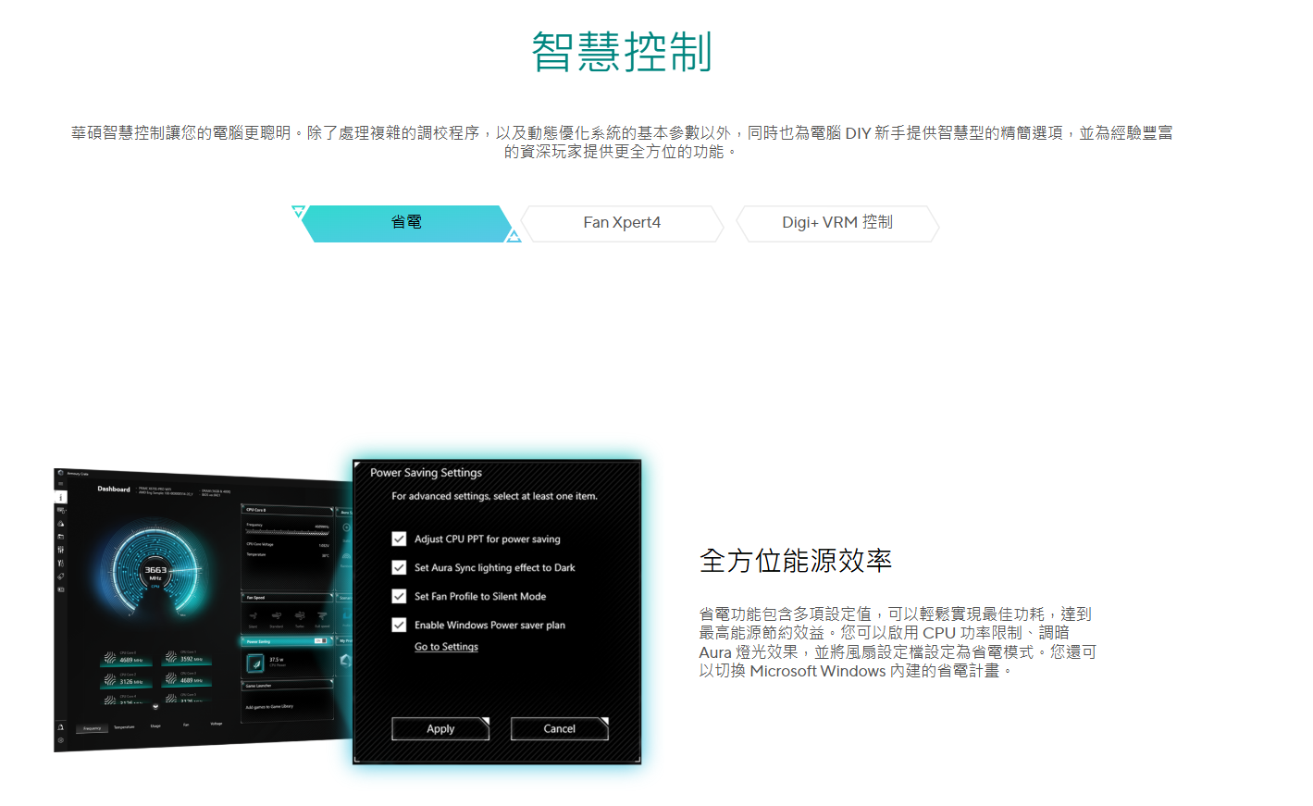The width and height of the screenshot is (1313, 806).
Task: Disable Enable Windows Power saver plan checkbox
Action: tap(399, 625)
